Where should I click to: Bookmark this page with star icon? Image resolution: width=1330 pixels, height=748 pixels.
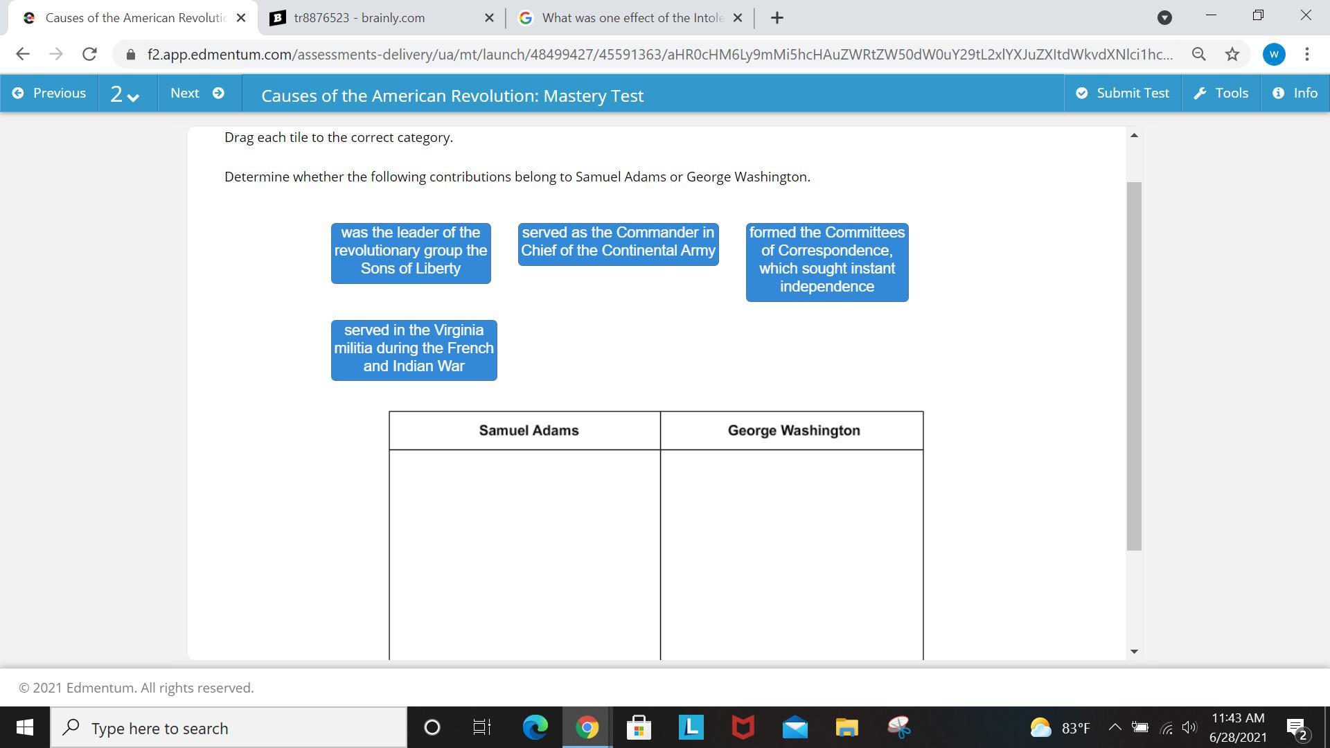click(x=1232, y=54)
